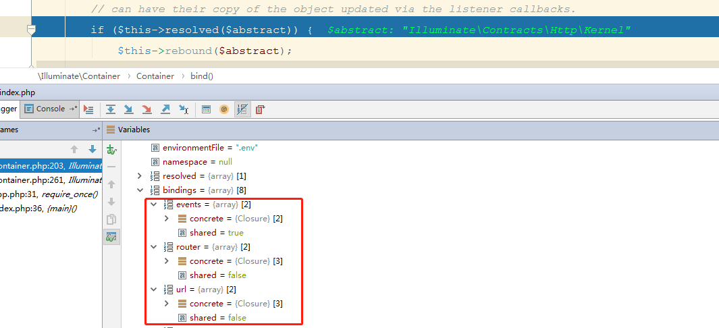Viewport: 719px width, 328px height.
Task: Move watch down with the gray down arrow
Action: pos(111,202)
